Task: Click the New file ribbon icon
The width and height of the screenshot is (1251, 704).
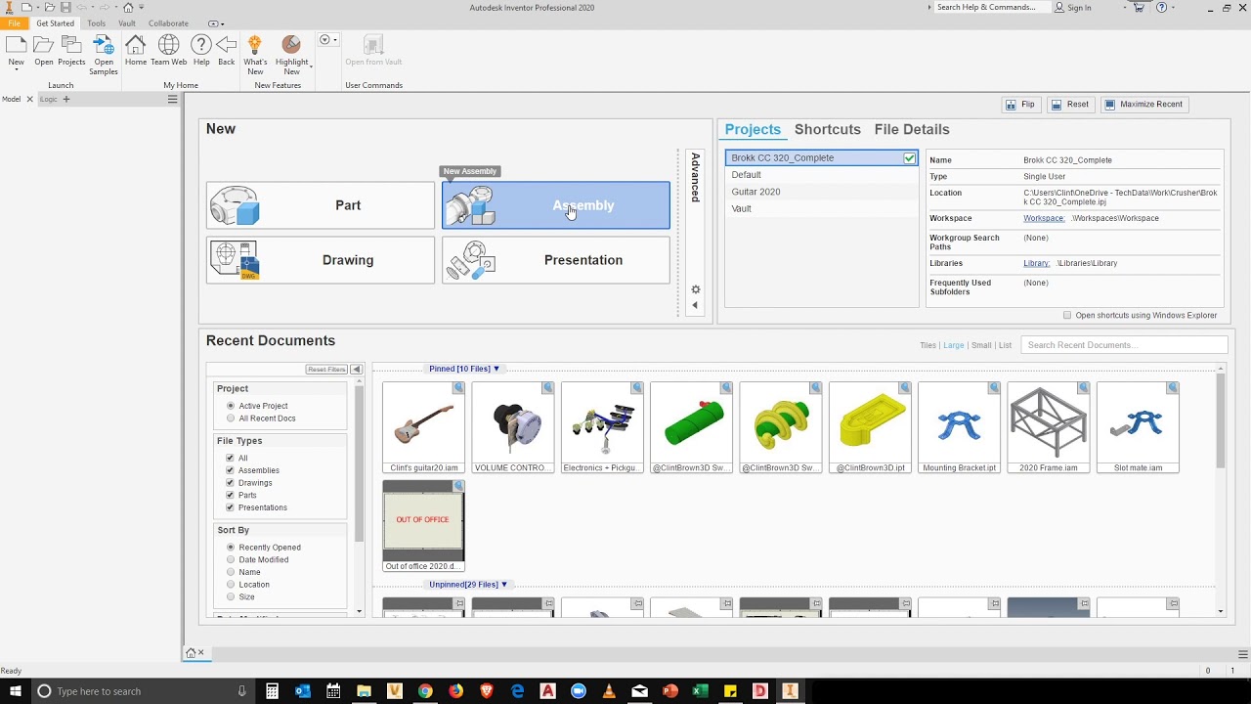Action: pos(16,50)
